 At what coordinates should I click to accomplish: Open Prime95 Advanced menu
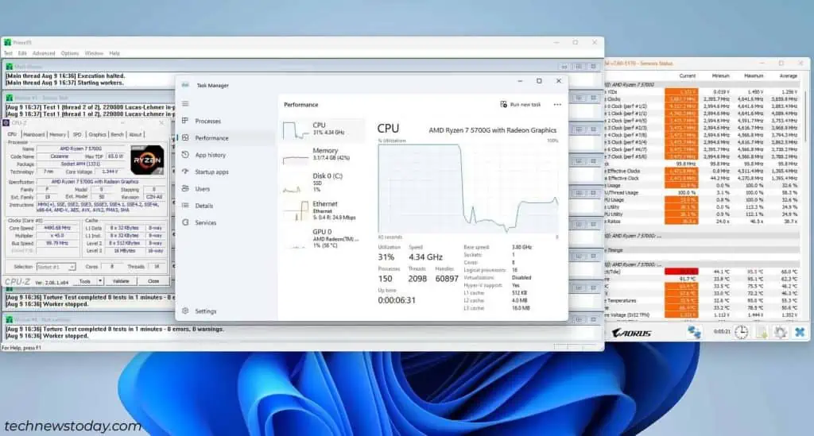[44, 53]
